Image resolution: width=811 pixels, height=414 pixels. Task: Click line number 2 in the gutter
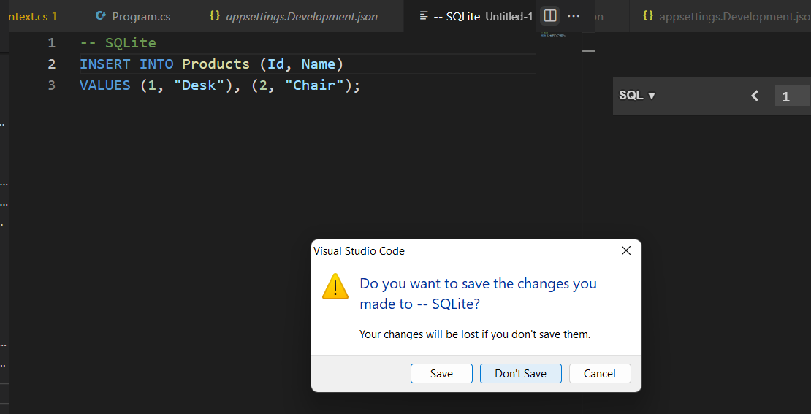tap(51, 64)
